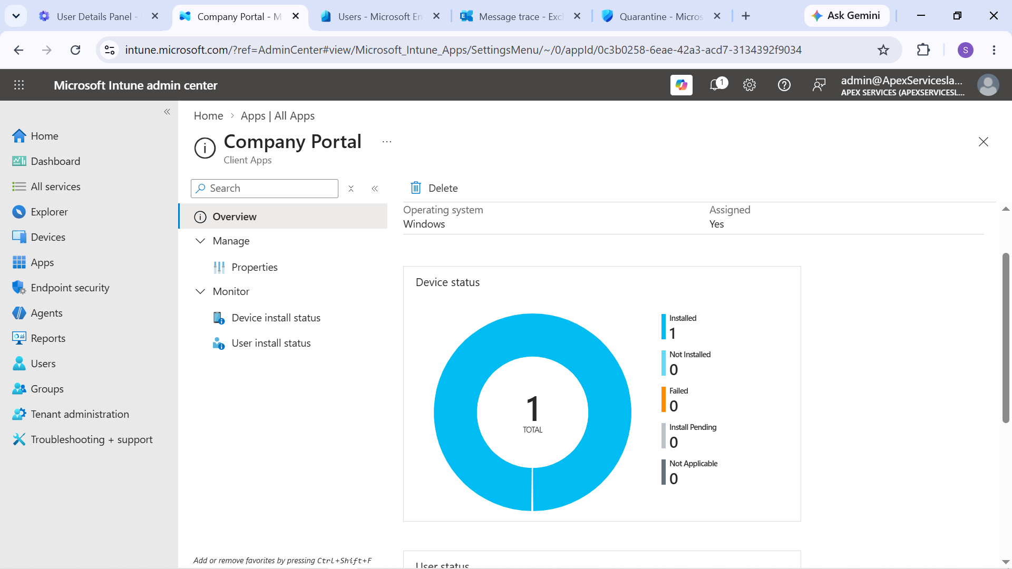This screenshot has height=569, width=1012.
Task: Open the settings gear in the Intune header
Action: [x=750, y=85]
